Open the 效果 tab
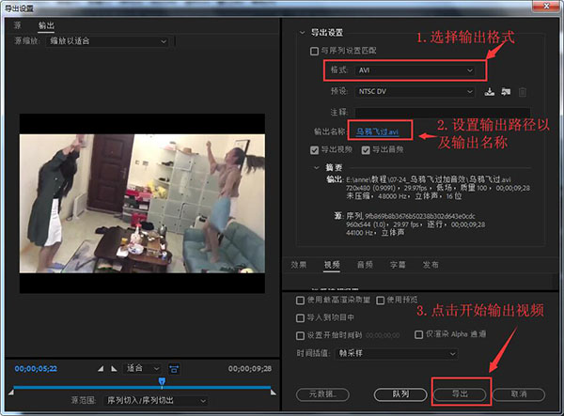 tap(299, 265)
